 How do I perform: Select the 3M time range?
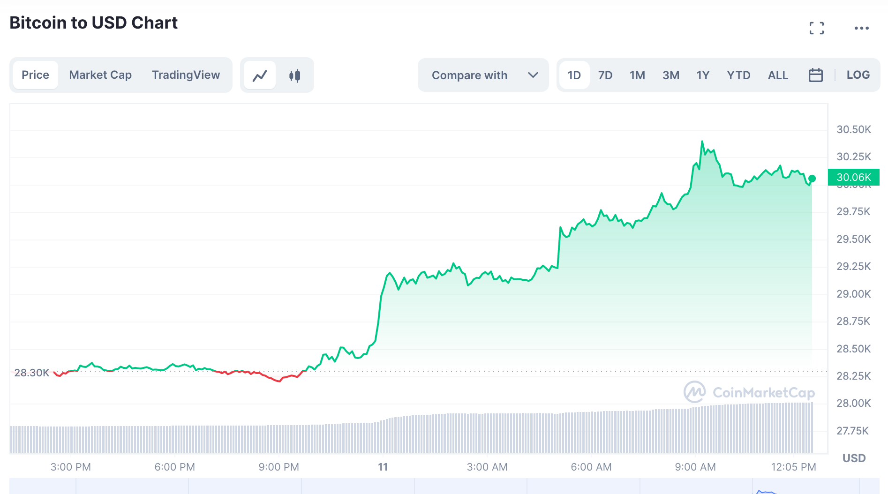pyautogui.click(x=670, y=75)
